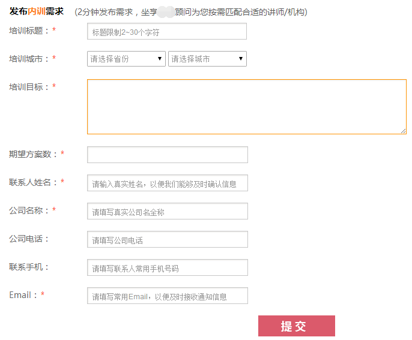412x340 pixels.
Task: Open the 请选择省份 province dropdown
Action: (126, 59)
